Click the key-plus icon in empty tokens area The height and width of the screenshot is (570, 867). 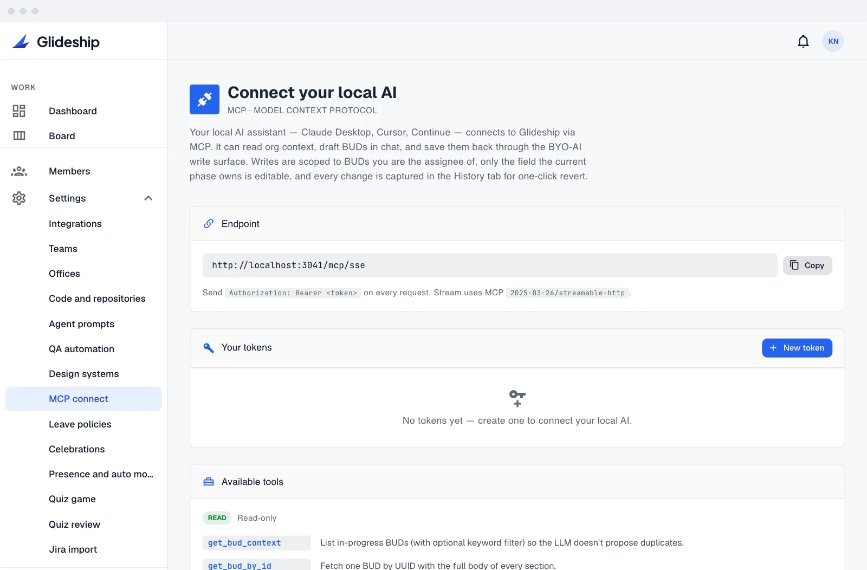[517, 399]
